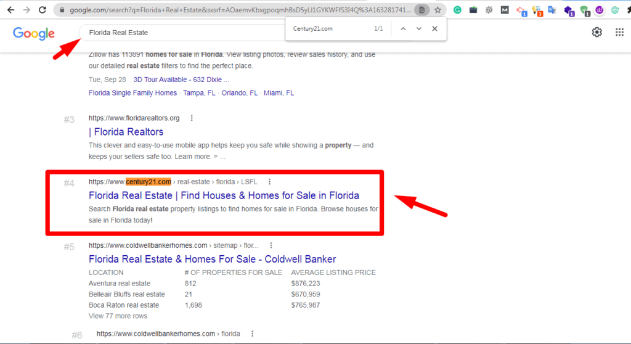Viewport: 631px width, 344px height.
Task: Open the Grammarly extension icon
Action: click(457, 10)
